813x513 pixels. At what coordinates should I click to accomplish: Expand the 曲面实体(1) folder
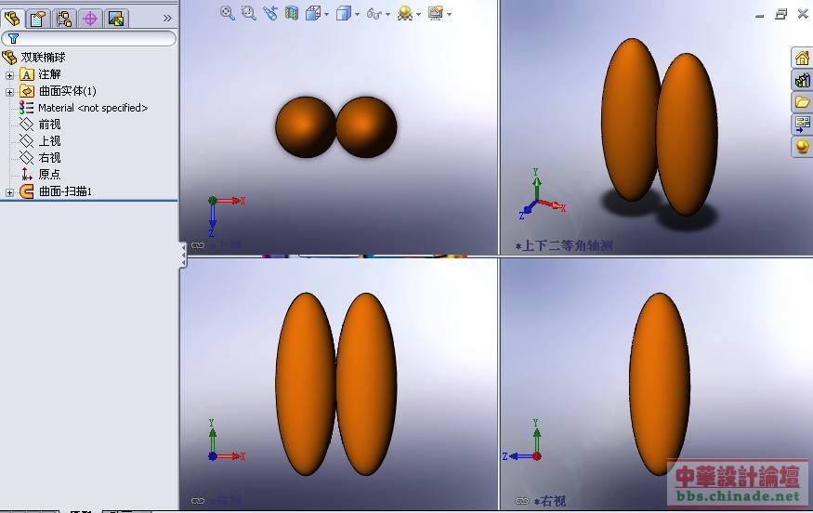click(x=10, y=91)
